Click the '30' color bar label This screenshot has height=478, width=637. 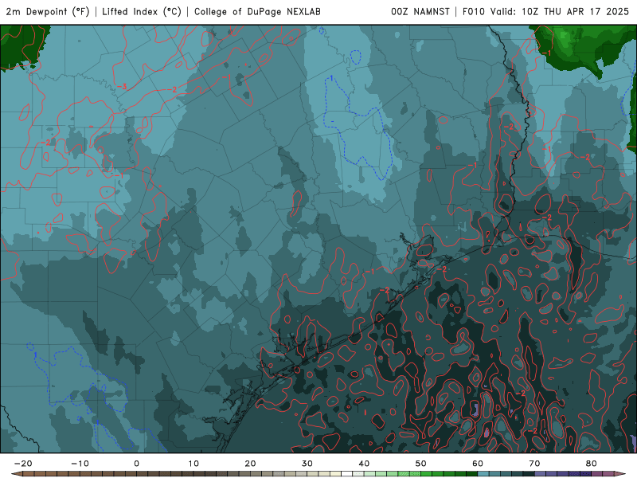point(307,464)
